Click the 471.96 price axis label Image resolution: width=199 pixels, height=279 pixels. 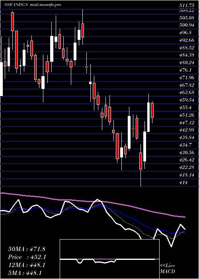(186, 77)
